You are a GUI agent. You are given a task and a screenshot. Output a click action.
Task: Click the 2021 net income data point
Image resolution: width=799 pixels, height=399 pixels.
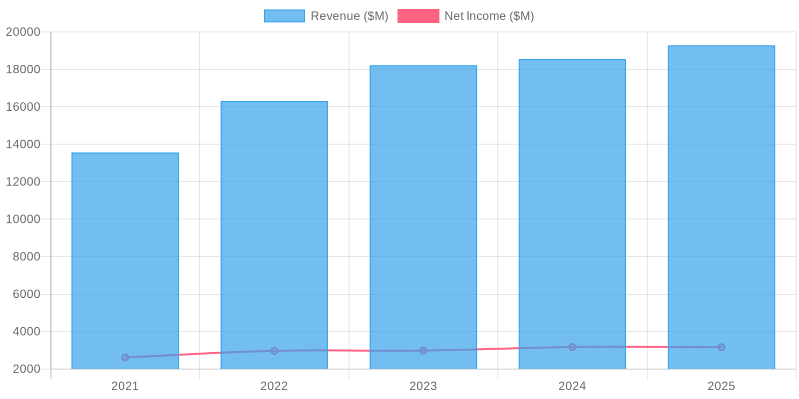(x=125, y=358)
